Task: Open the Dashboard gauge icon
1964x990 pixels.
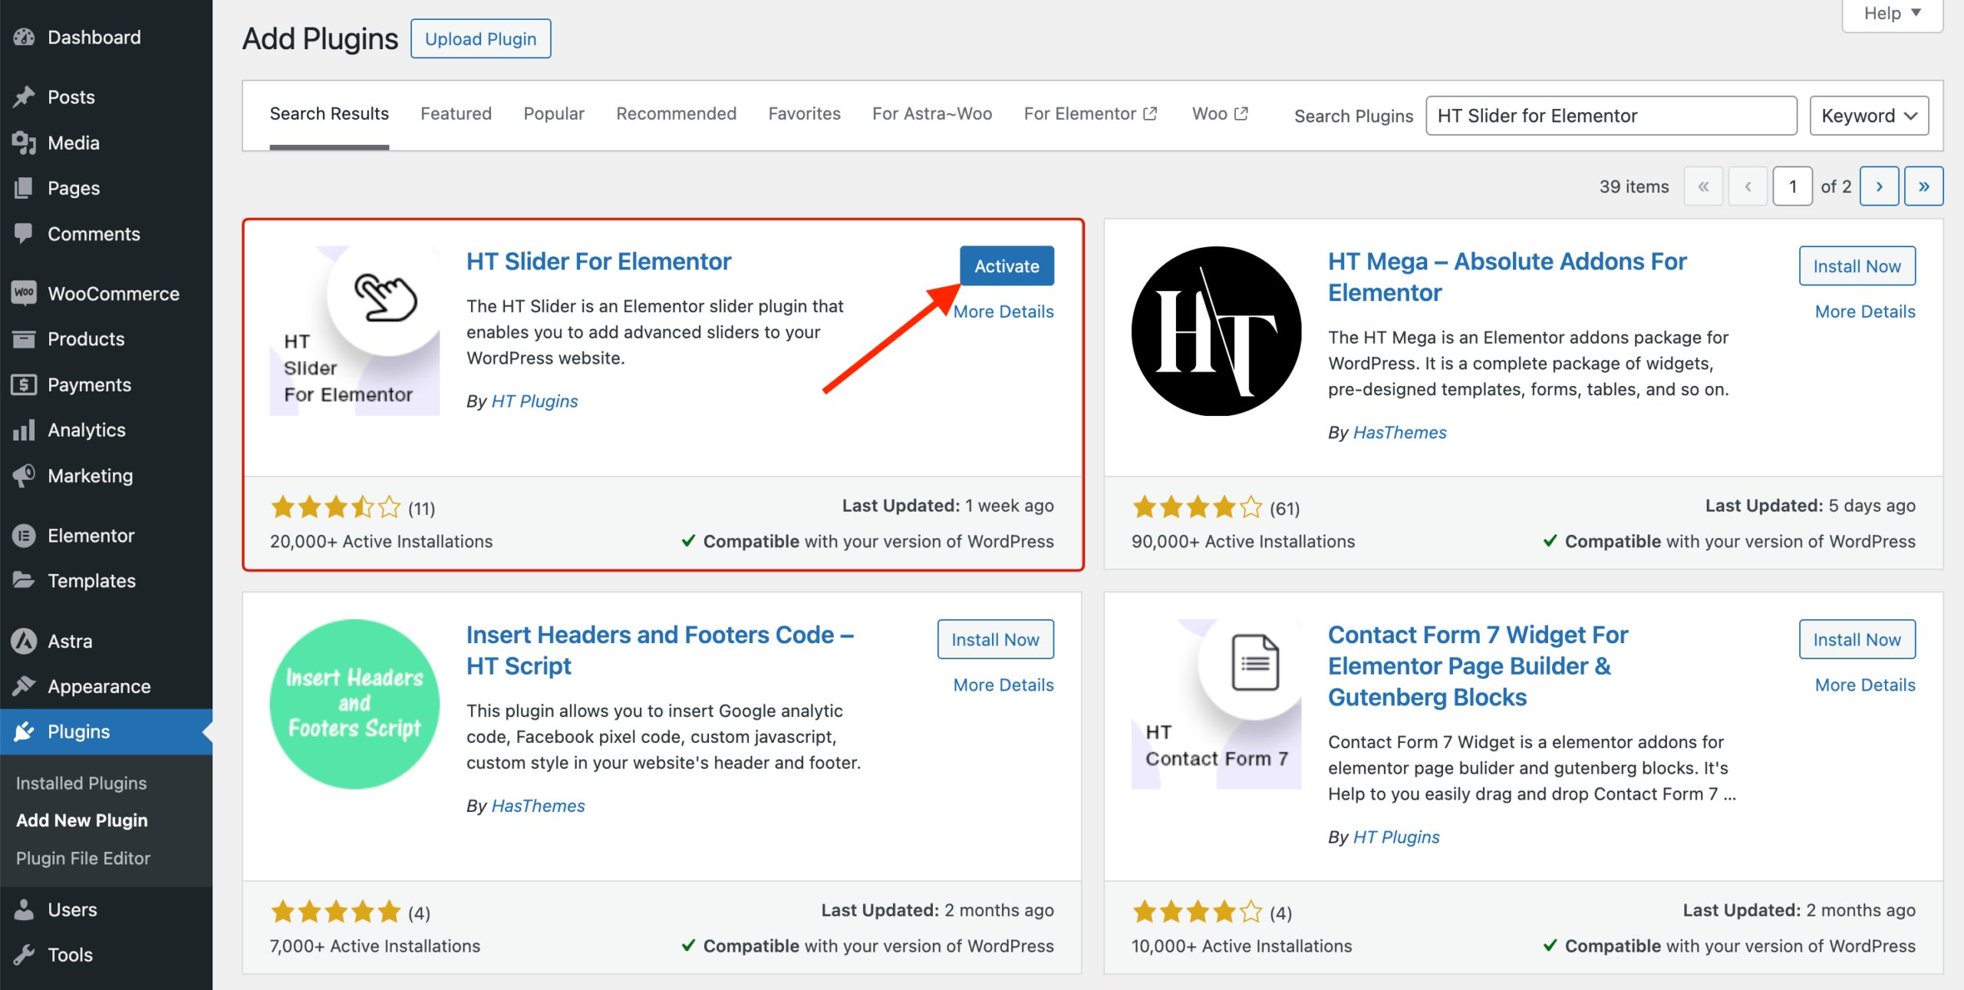Action: coord(24,37)
